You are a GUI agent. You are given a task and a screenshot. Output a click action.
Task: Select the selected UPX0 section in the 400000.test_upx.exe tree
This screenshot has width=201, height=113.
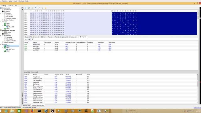pos(8,46)
